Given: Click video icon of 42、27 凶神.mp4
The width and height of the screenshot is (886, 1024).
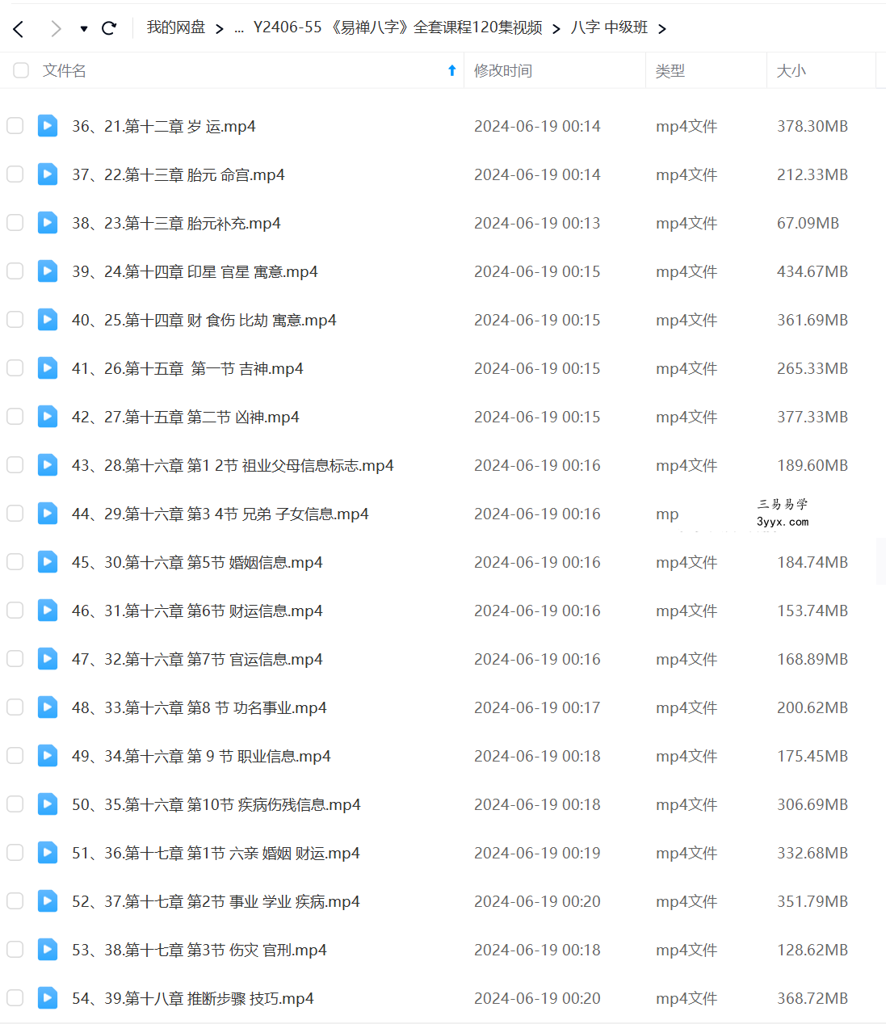Looking at the screenshot, I should (48, 417).
